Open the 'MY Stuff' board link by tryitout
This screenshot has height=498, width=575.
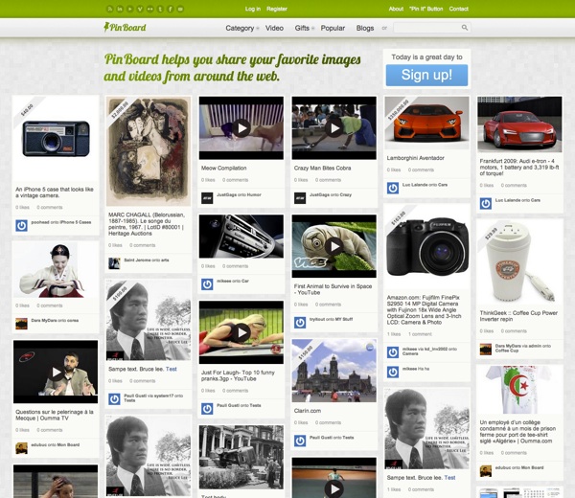[x=344, y=319]
